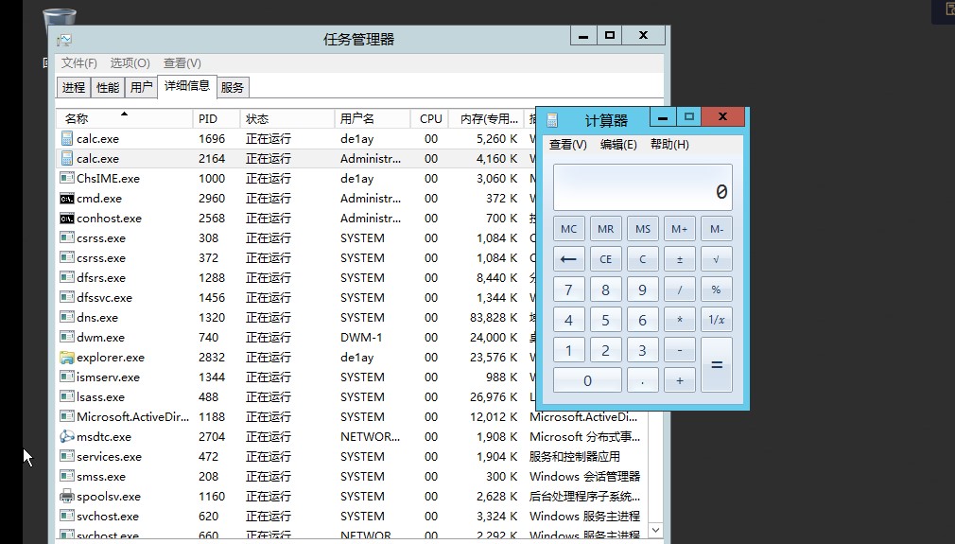Open the 查看(V) menu in Task Manager

point(182,62)
